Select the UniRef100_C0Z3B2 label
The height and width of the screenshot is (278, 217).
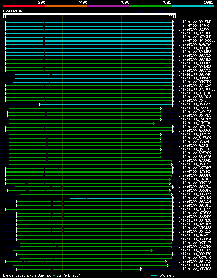(x=195, y=179)
